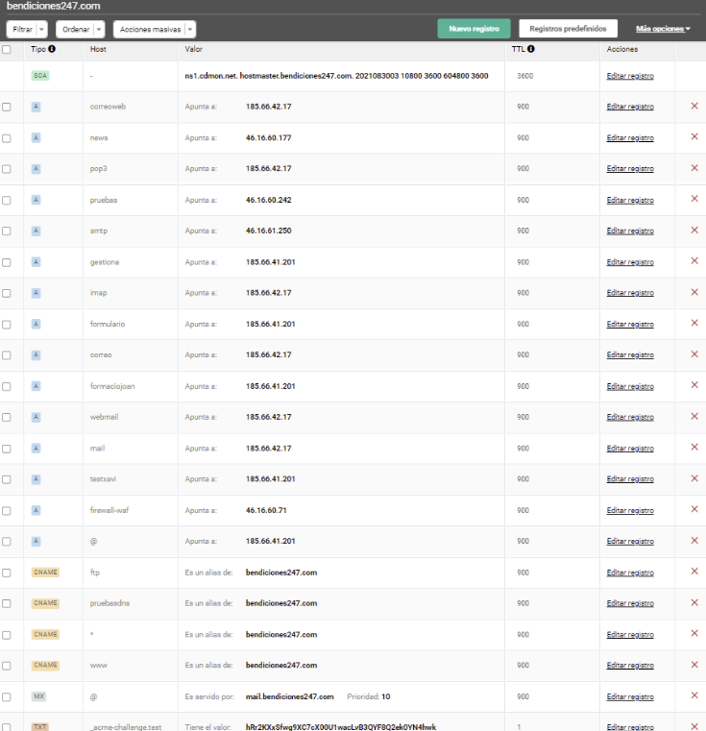Image resolution: width=706 pixels, height=731 pixels.
Task: Delete the firewall-waf A record
Action: tap(694, 509)
